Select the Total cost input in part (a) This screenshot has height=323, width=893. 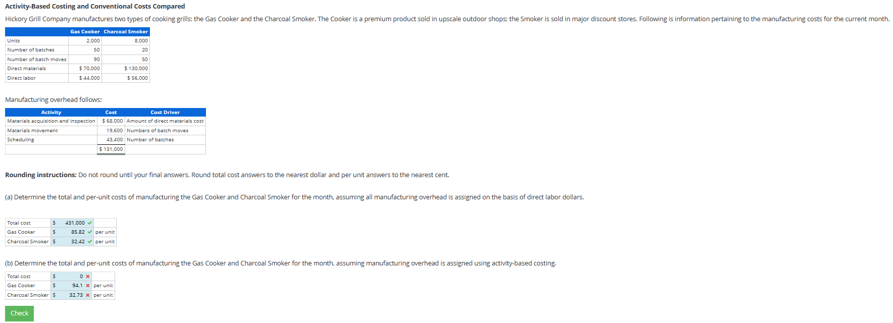[x=71, y=223]
